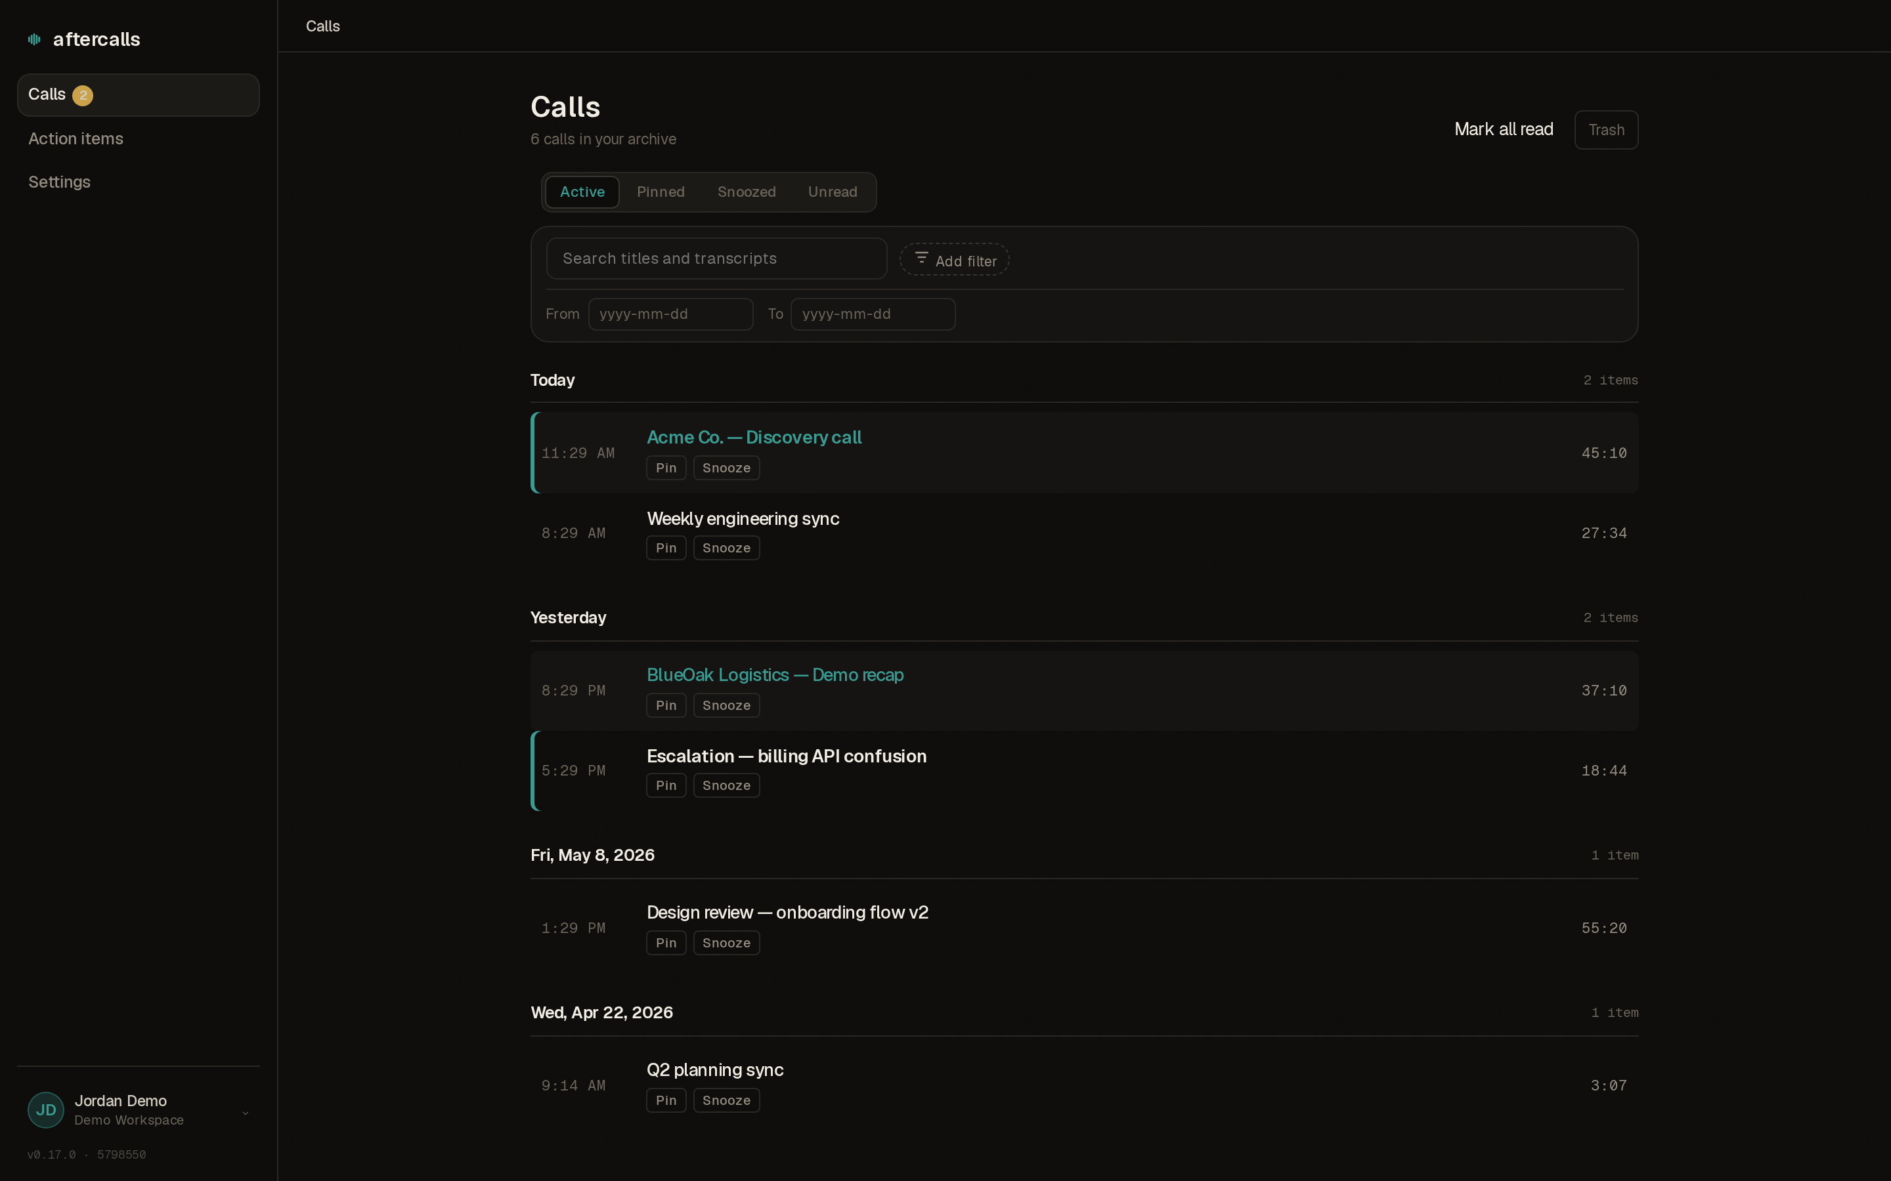Open Q2 planning sync call
The width and height of the screenshot is (1891, 1181).
coord(714,1070)
